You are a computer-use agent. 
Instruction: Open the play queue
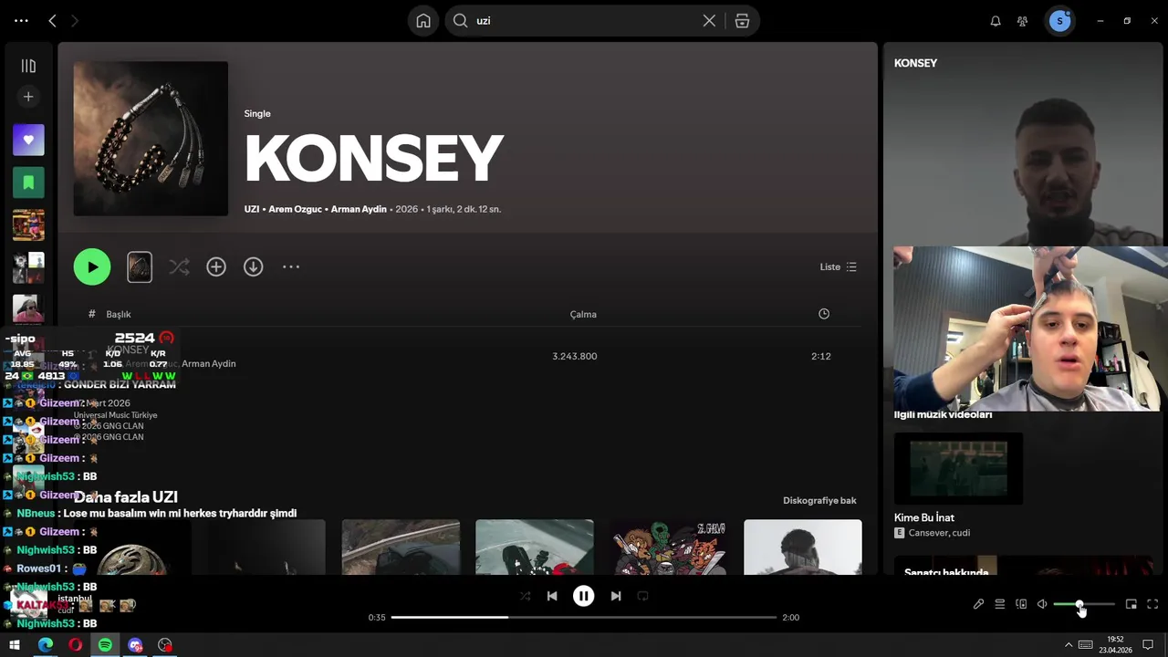1000,604
